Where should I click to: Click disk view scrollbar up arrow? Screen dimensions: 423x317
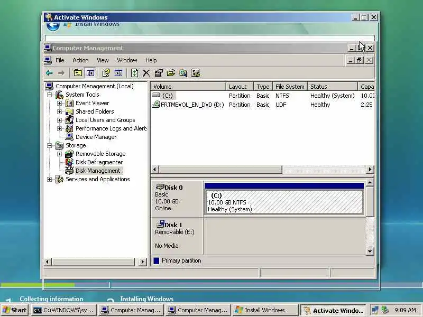pyautogui.click(x=370, y=183)
